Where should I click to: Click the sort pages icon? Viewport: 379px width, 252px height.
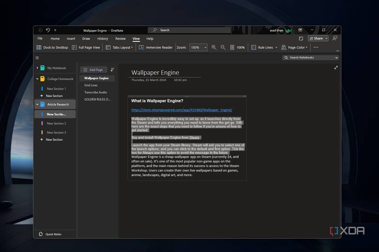click(x=112, y=69)
